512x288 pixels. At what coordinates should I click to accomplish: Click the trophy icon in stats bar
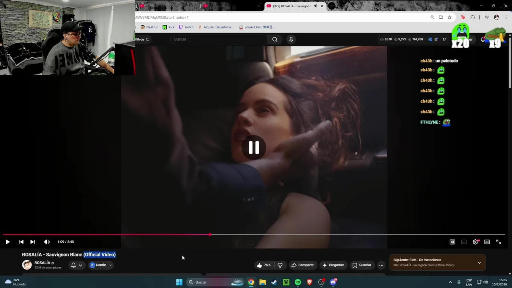(x=444, y=39)
